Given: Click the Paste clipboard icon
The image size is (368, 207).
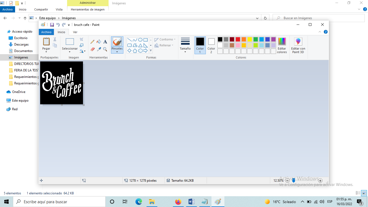Looking at the screenshot, I should [46, 42].
